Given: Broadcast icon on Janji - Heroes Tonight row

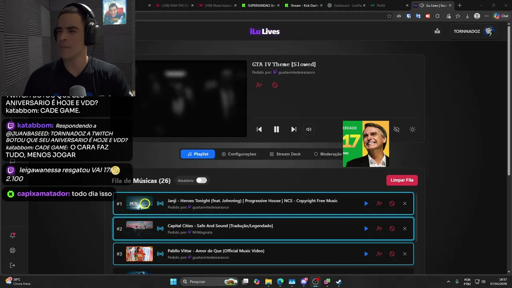Looking at the screenshot, I should (160, 204).
